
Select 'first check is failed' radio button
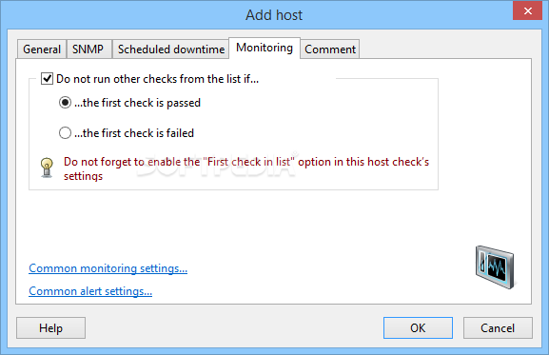pos(65,133)
